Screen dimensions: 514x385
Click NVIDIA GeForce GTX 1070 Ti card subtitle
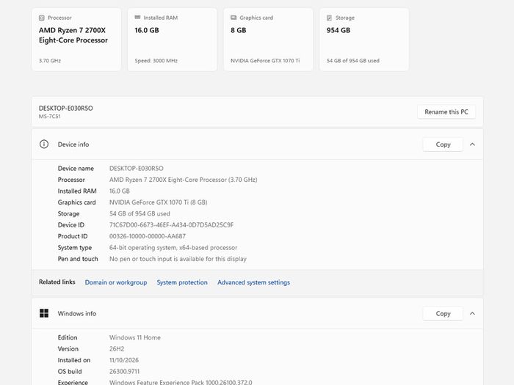pos(265,61)
